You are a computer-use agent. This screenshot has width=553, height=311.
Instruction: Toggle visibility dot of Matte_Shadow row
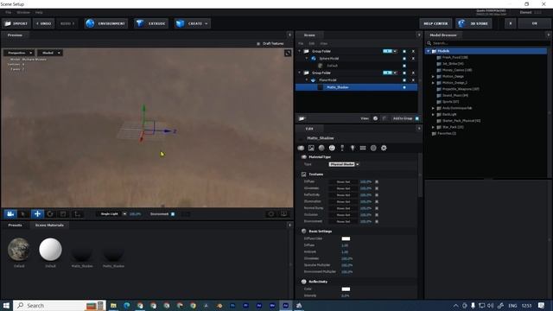click(x=404, y=87)
